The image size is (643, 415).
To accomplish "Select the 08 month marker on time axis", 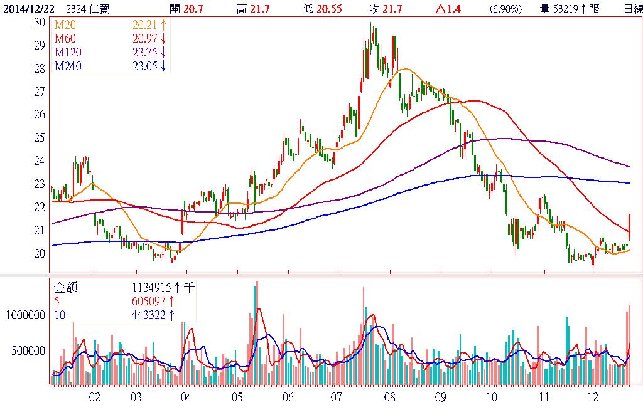I will 389,397.
